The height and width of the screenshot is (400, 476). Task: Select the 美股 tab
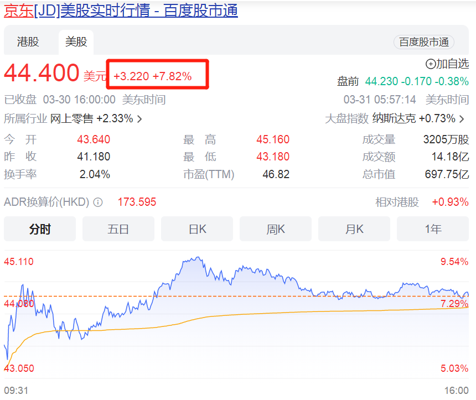(x=76, y=41)
